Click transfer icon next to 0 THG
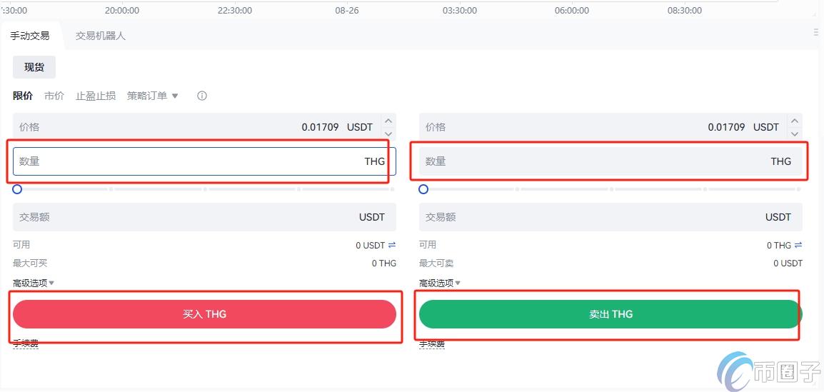Image resolution: width=824 pixels, height=392 pixels. pyautogui.click(x=798, y=245)
